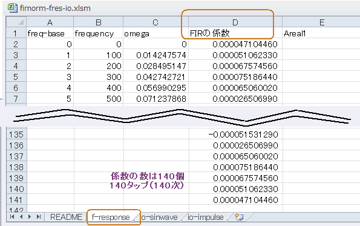Select row 7 header
This screenshot has height=226, width=360.
click(x=16, y=99)
